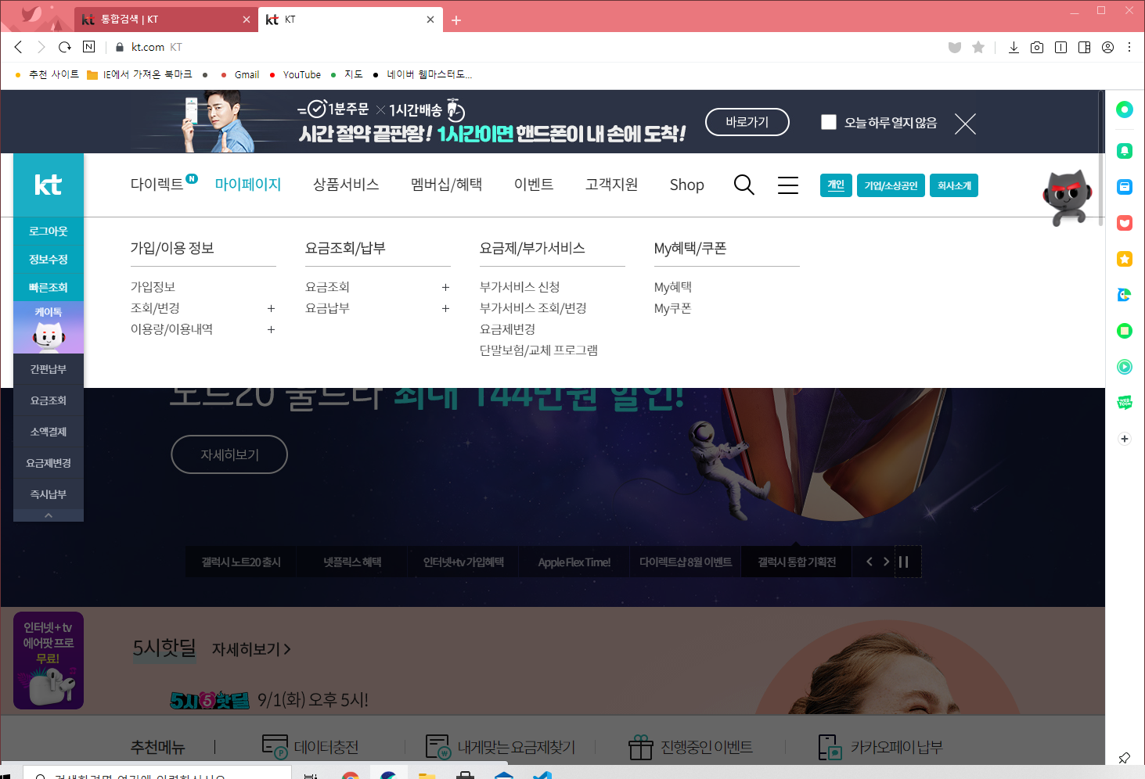
Task: Click the Naver N icon in address bar
Action: (88, 47)
